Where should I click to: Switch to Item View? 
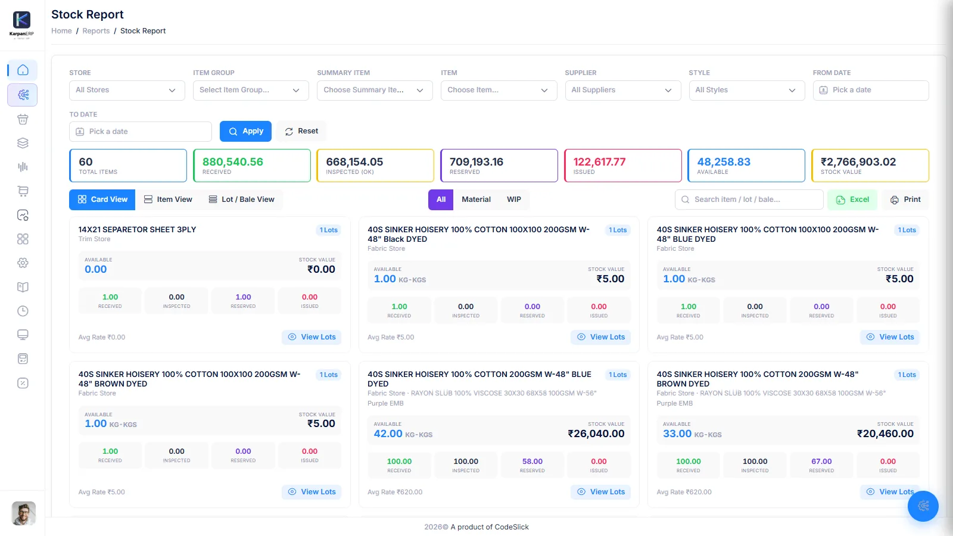pos(168,200)
